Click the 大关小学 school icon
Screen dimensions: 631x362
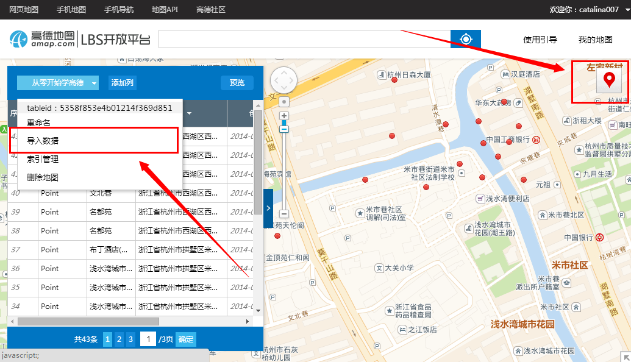(379, 268)
